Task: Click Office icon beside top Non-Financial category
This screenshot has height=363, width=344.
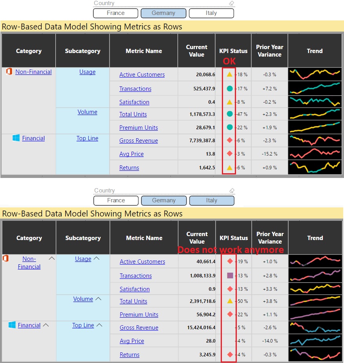Action: click(x=9, y=71)
